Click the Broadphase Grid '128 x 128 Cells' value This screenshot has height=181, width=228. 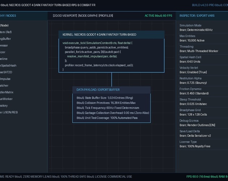193,114
